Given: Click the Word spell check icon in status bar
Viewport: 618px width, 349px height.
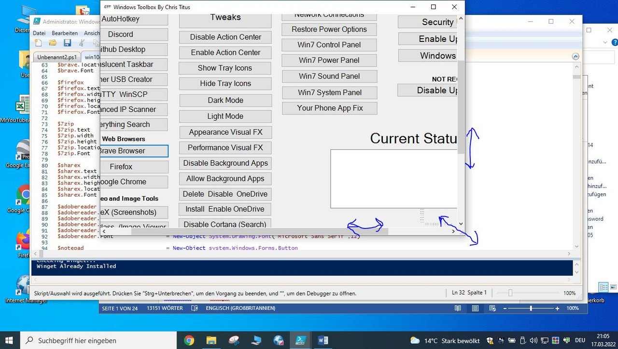Looking at the screenshot, I should click(195, 308).
